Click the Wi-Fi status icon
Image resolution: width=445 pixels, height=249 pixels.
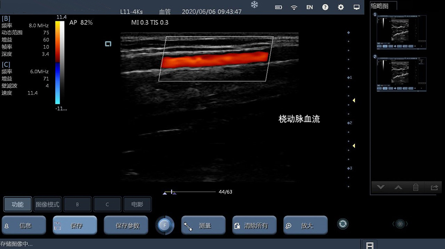(x=294, y=7)
